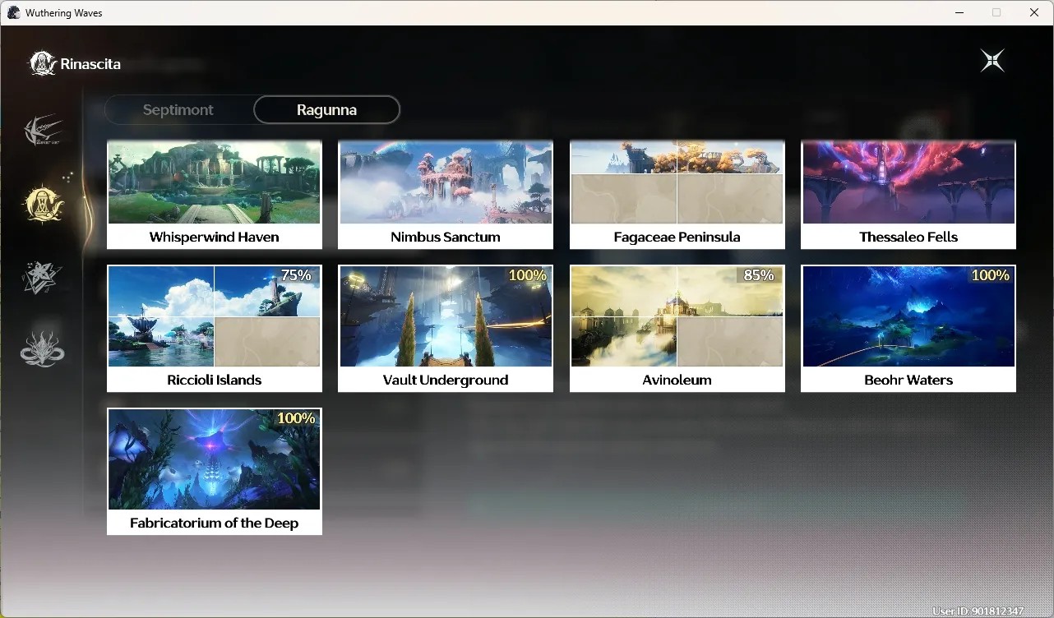
Task: Open the Whisperwind Haven area card
Action: point(215,195)
